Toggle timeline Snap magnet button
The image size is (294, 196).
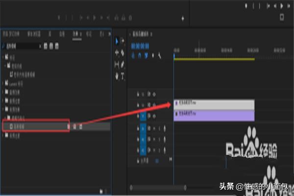pos(140,55)
